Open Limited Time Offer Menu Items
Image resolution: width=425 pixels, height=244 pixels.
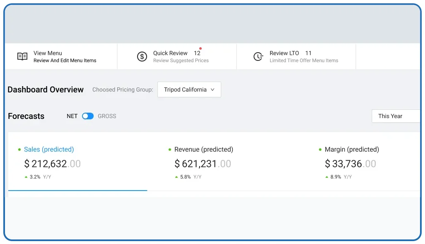[x=304, y=60]
